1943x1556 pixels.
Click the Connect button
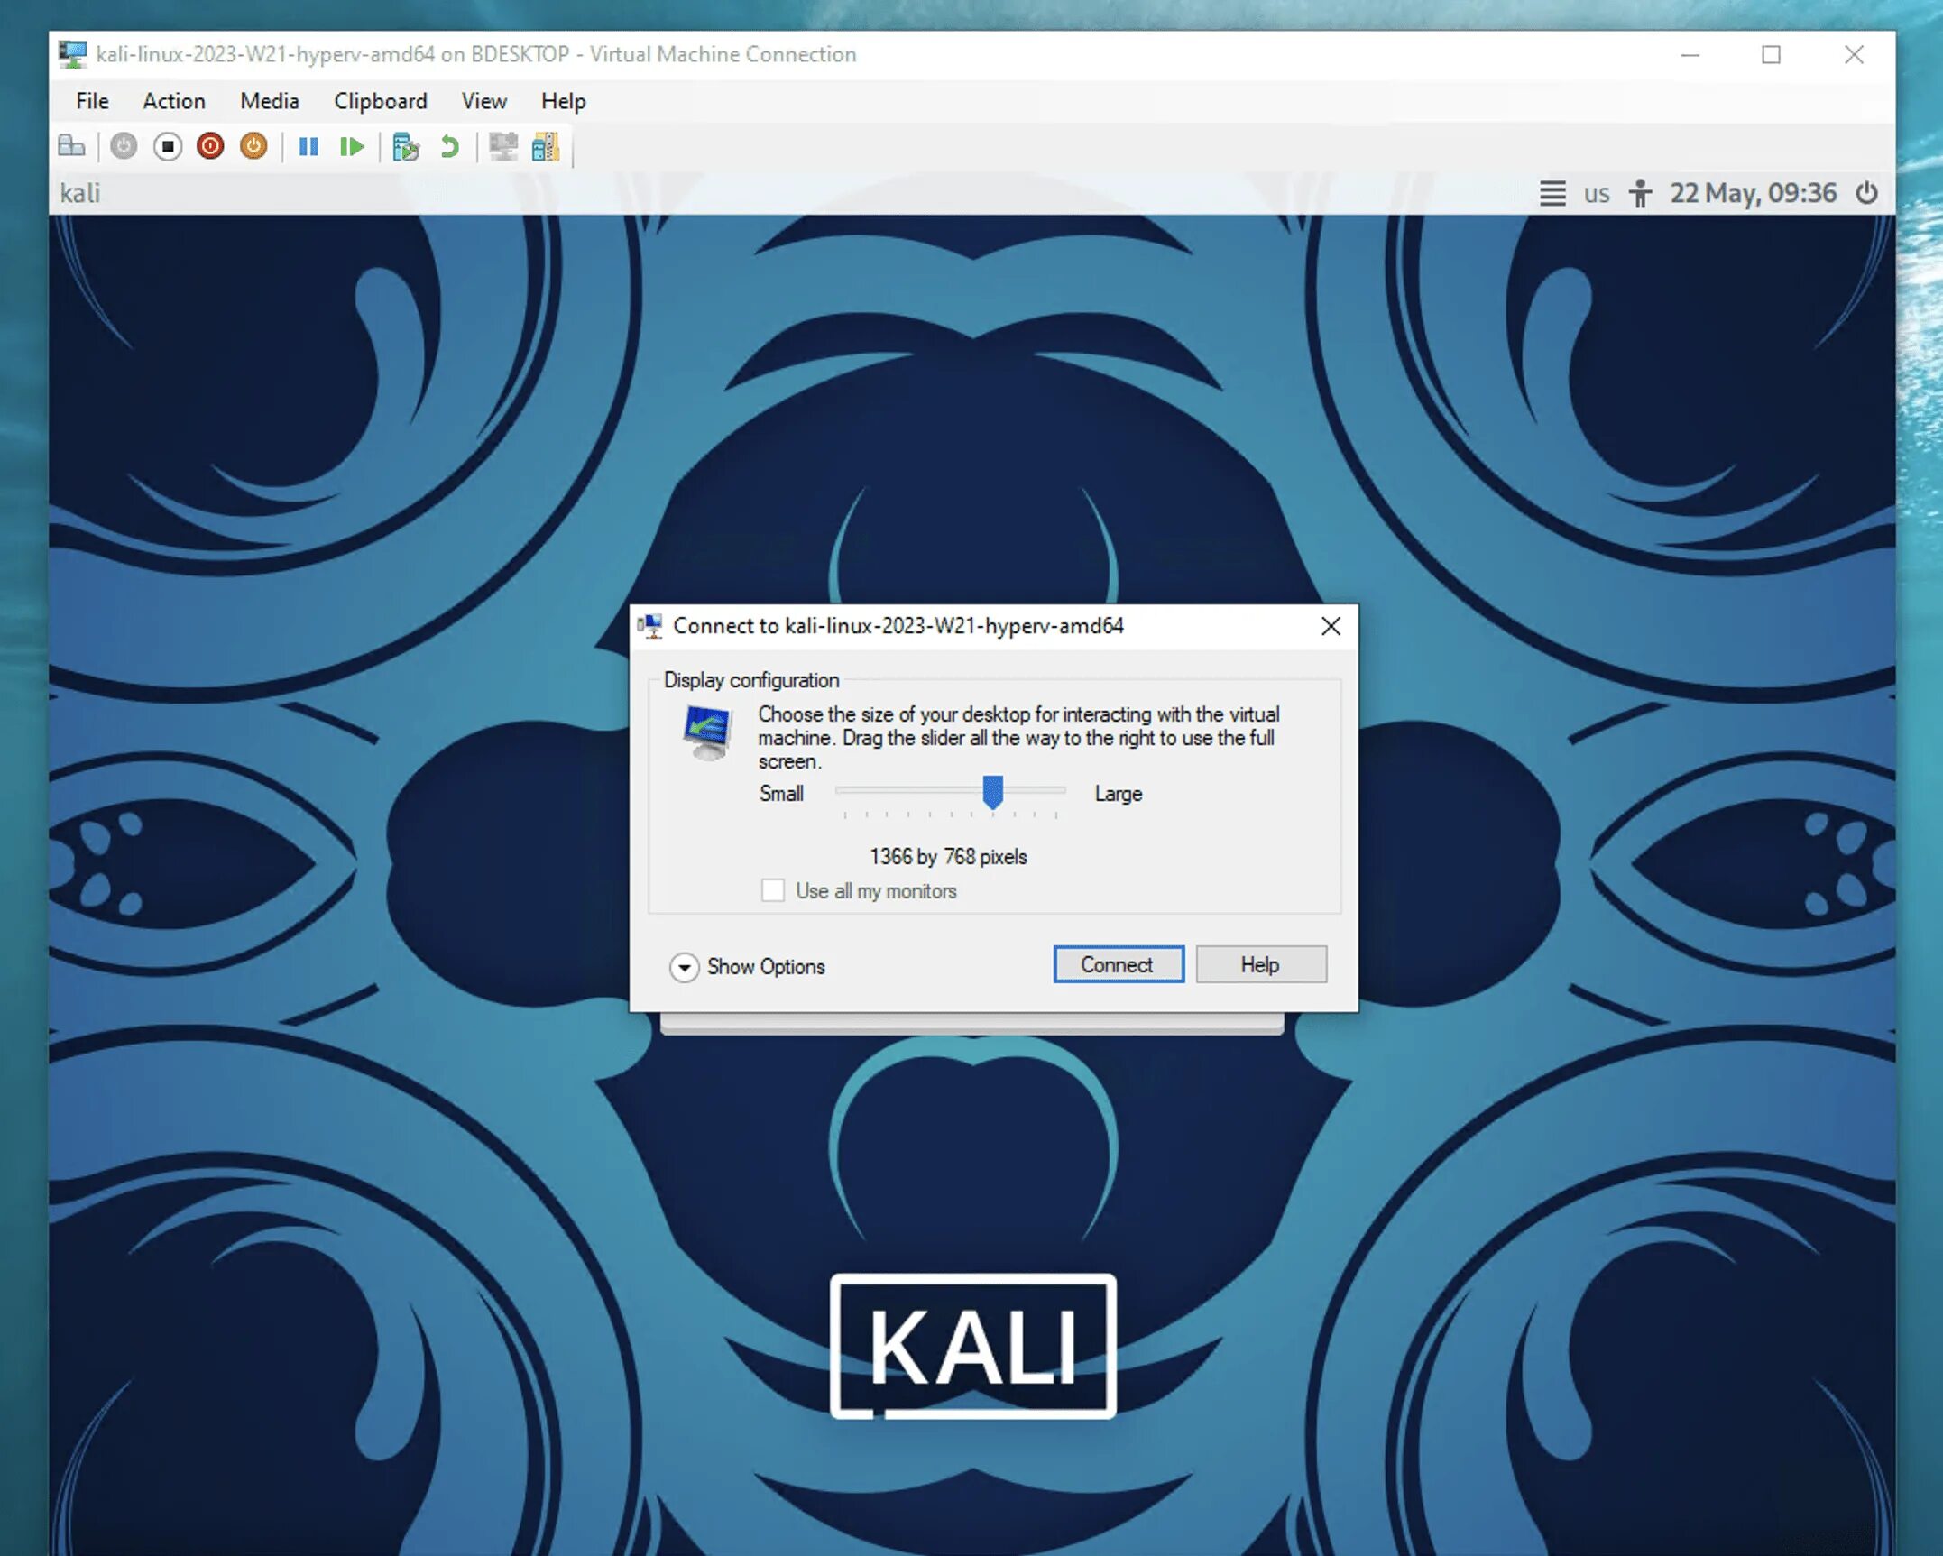[1119, 964]
